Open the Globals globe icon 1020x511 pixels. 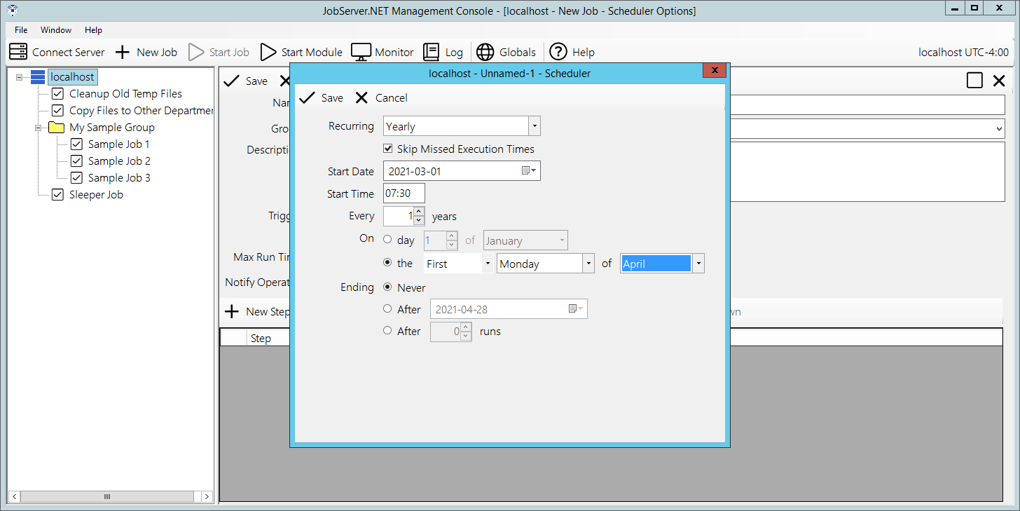click(485, 52)
